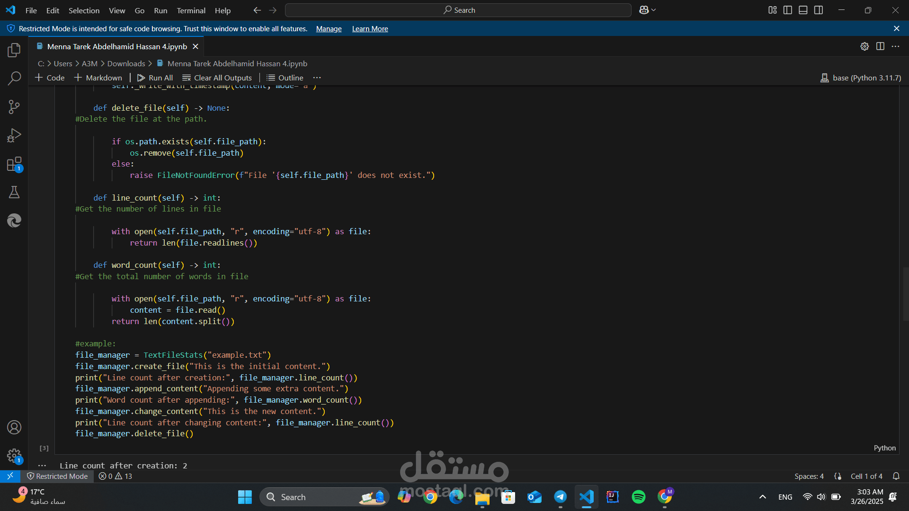The image size is (909, 511).
Task: Clear All Outputs in the notebook
Action: 217,78
